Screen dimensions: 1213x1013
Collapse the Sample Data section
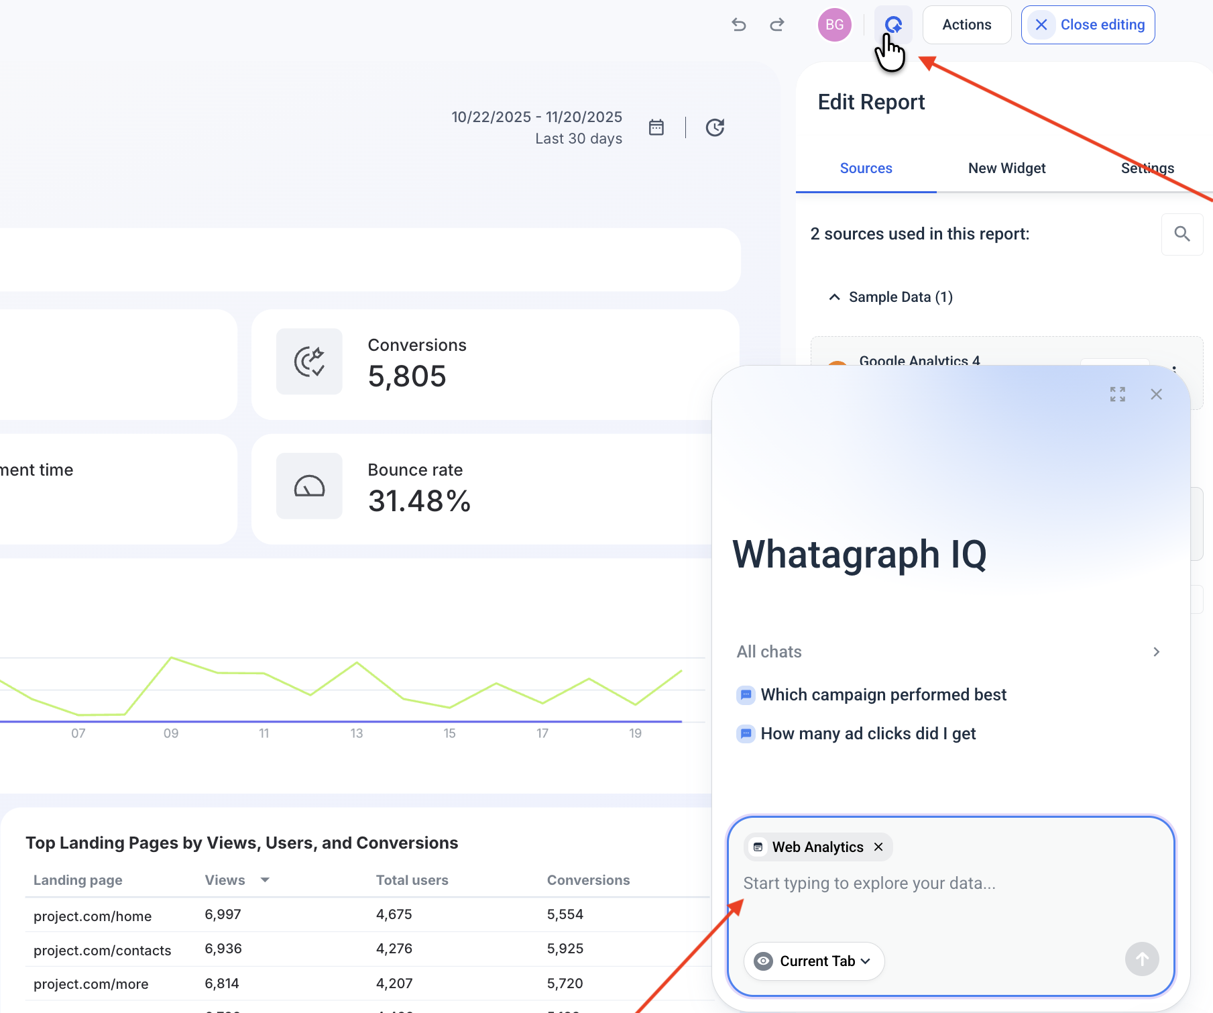[833, 297]
